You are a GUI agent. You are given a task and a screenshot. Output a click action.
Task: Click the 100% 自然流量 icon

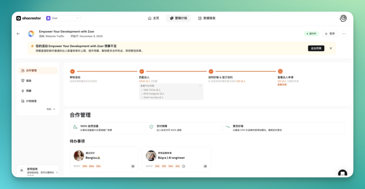tap(75, 127)
